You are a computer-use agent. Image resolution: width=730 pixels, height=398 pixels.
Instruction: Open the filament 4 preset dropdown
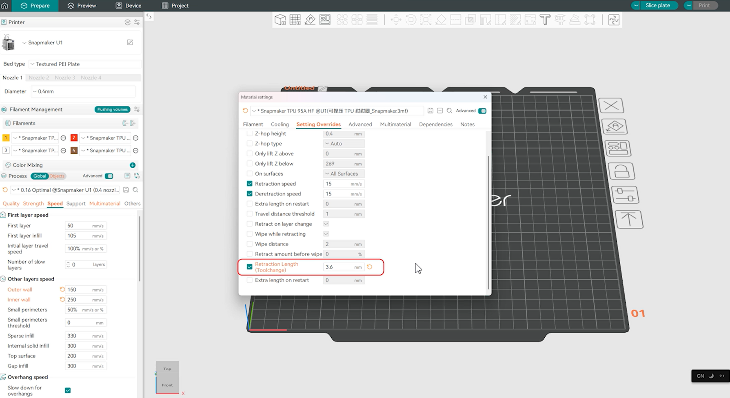coord(106,151)
